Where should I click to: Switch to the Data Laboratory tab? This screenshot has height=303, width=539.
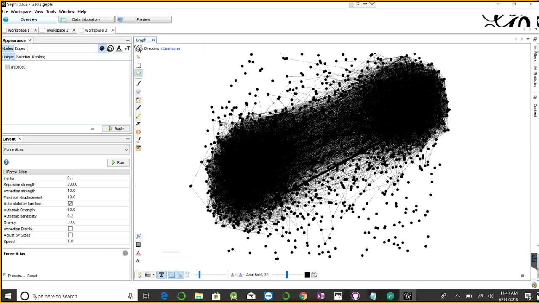[x=86, y=19]
